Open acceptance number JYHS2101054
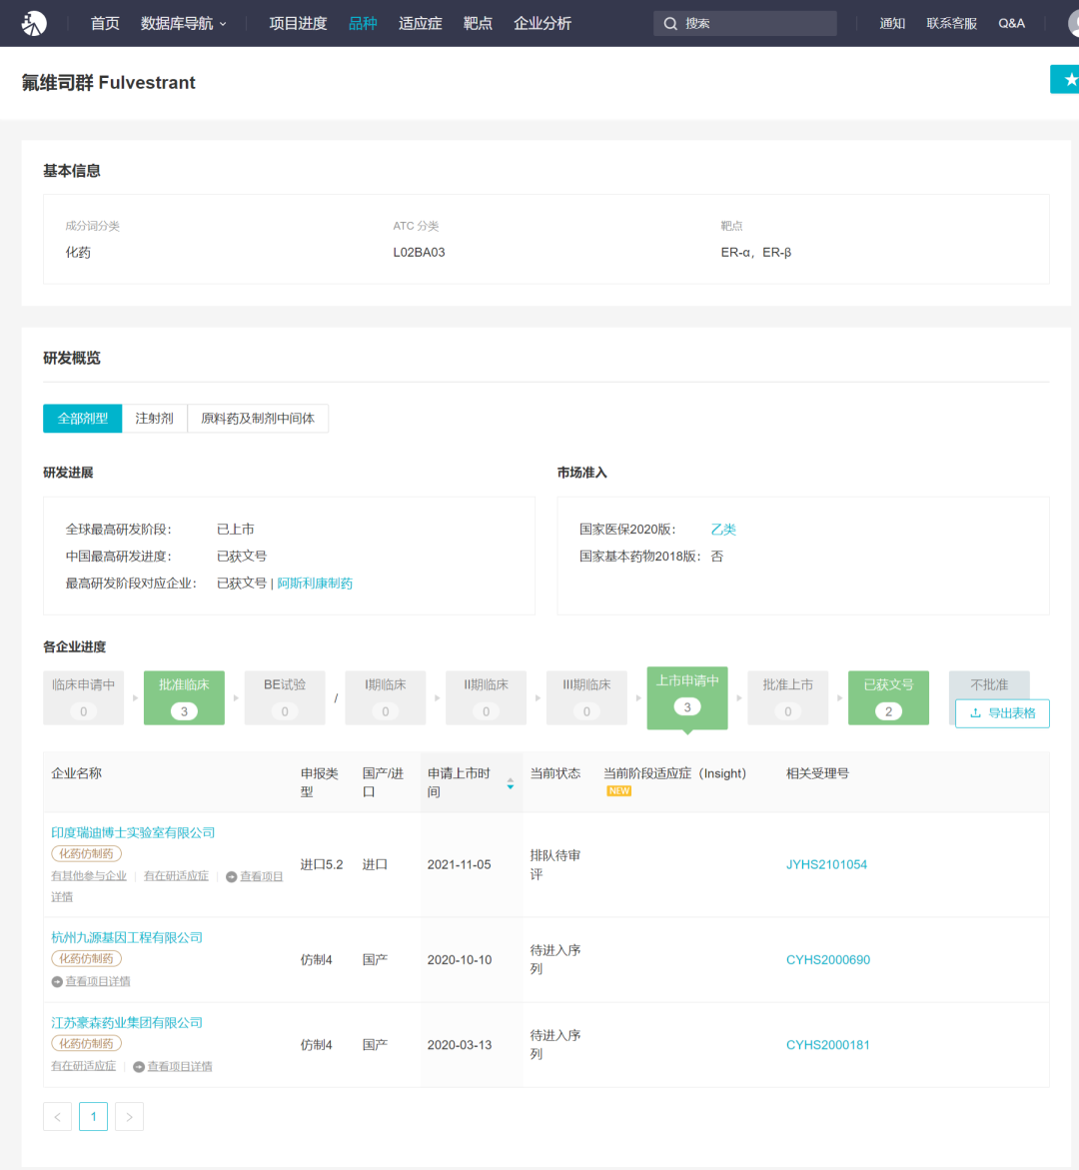 [827, 864]
